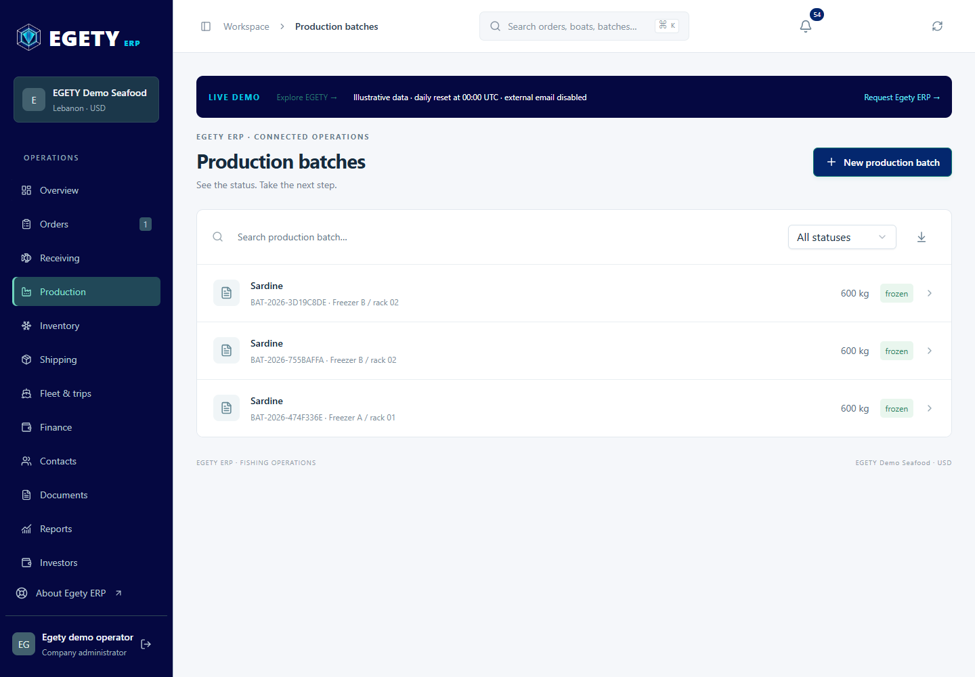Click New production batch button
Image resolution: width=975 pixels, height=677 pixels.
[x=882, y=162]
